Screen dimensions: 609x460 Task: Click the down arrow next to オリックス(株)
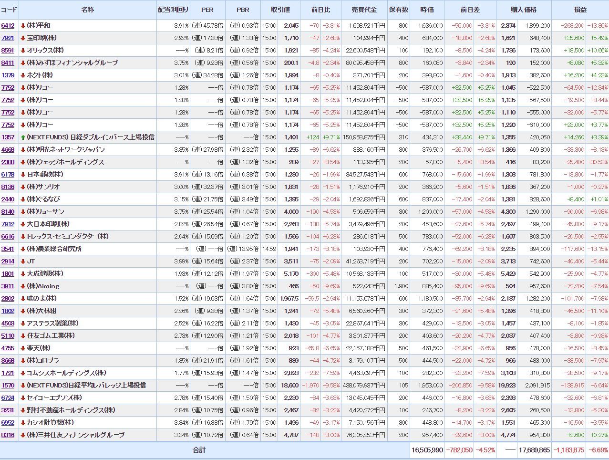pyautogui.click(x=23, y=50)
